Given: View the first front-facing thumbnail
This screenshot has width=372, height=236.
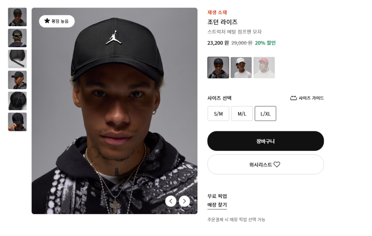Looking at the screenshot, I should (x=18, y=17).
